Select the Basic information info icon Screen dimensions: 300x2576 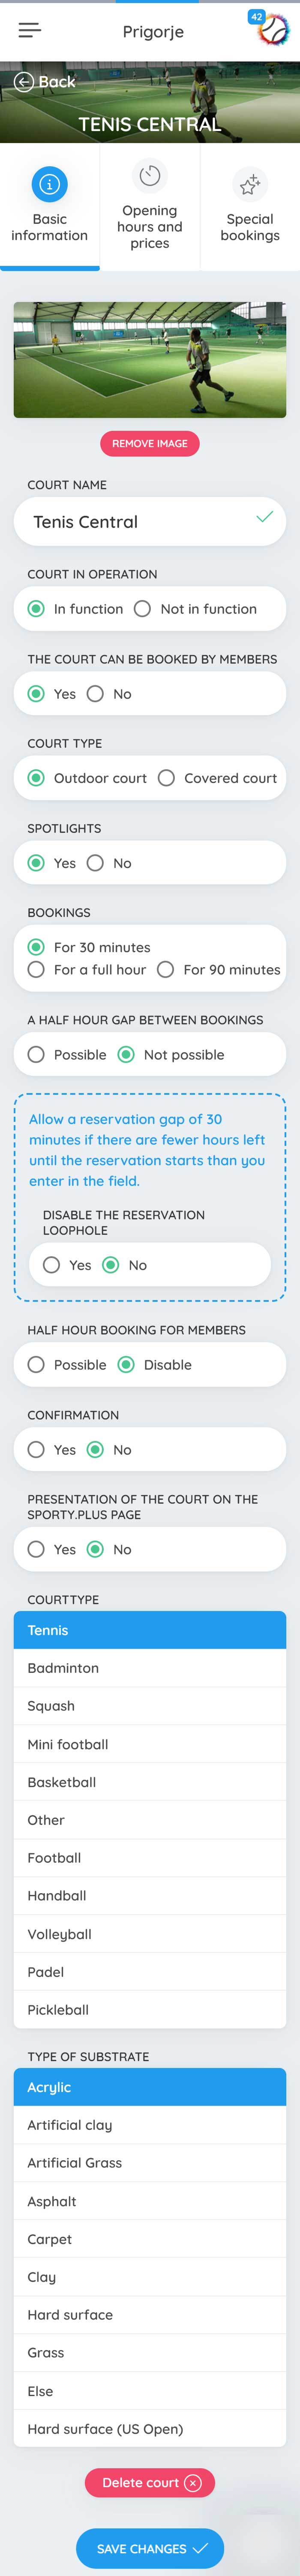50,184
